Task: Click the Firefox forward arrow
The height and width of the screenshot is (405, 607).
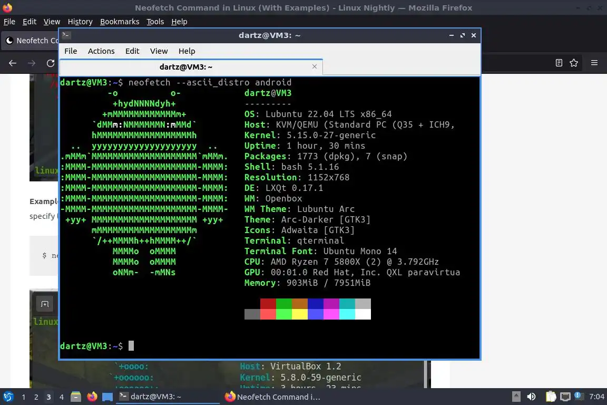Action: (32, 63)
